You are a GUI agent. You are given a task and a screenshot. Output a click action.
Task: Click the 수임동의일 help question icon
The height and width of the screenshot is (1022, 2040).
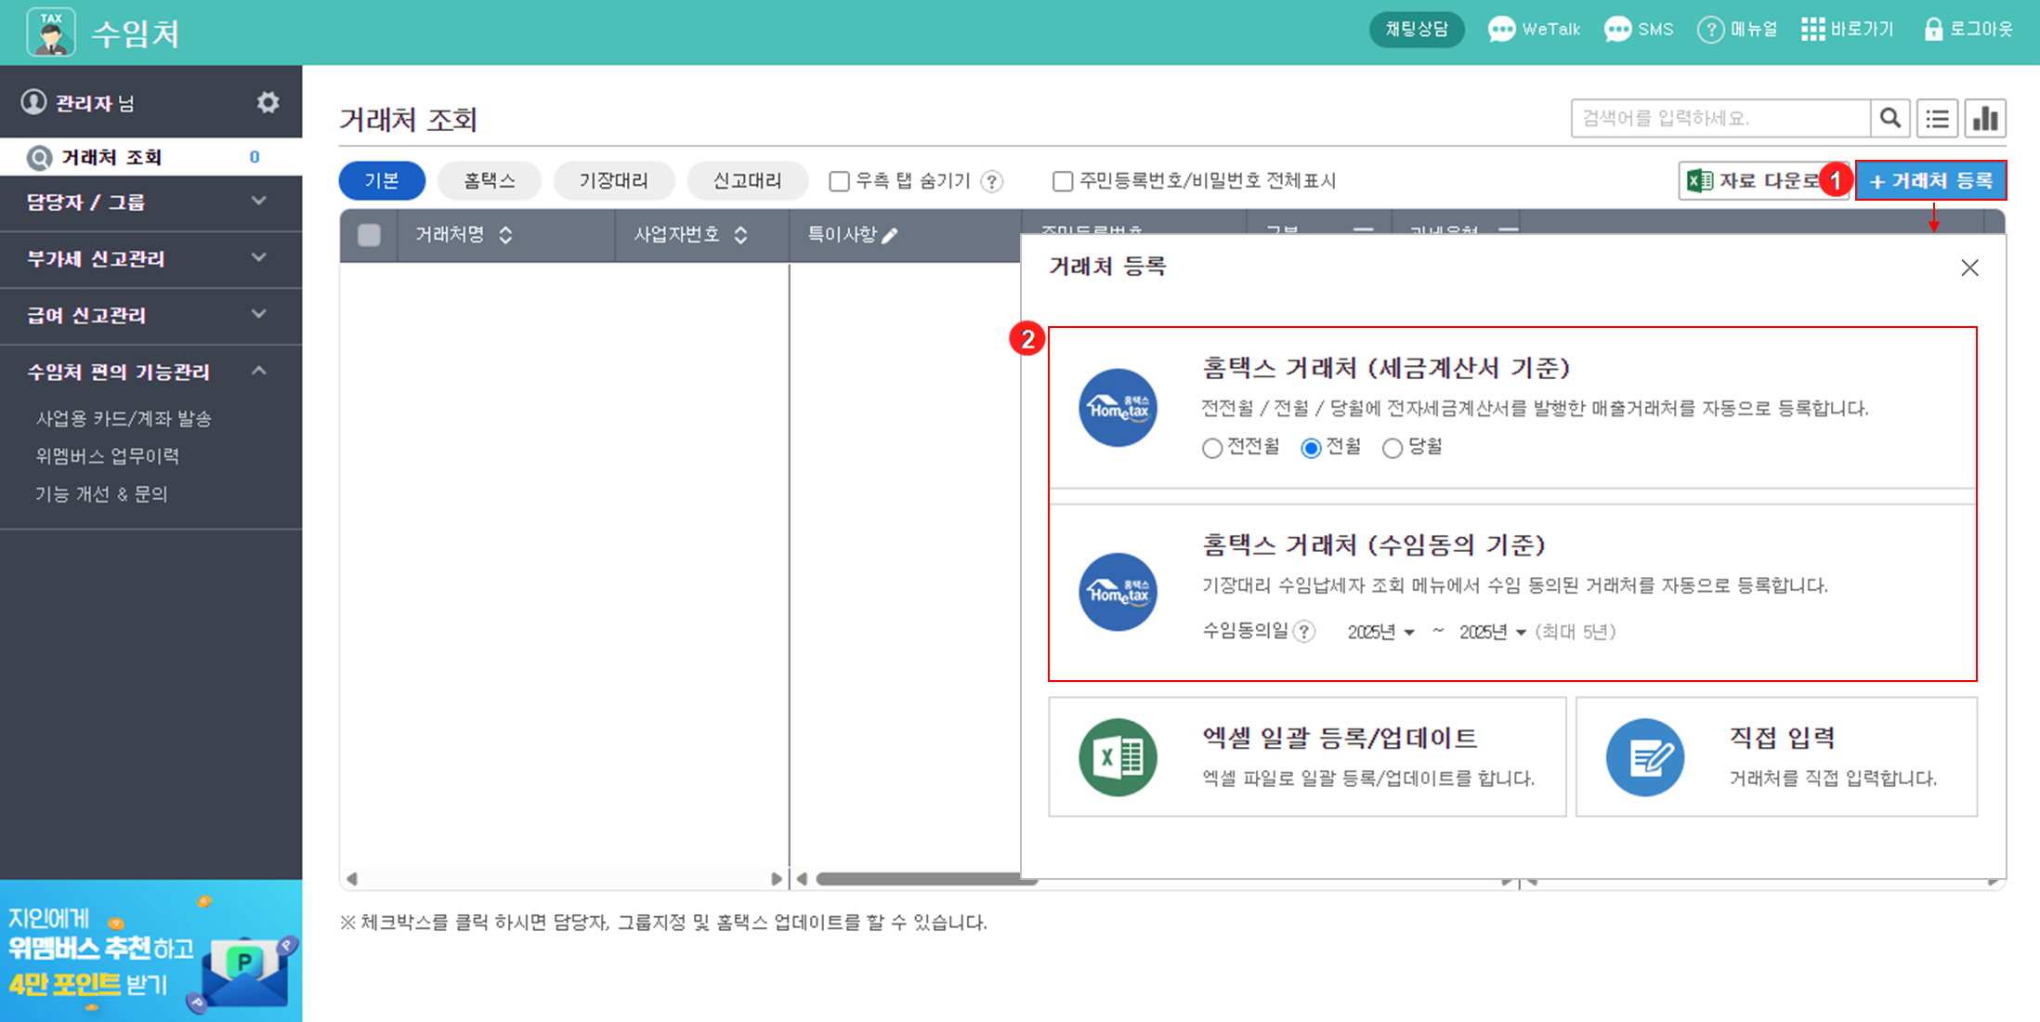click(1304, 632)
